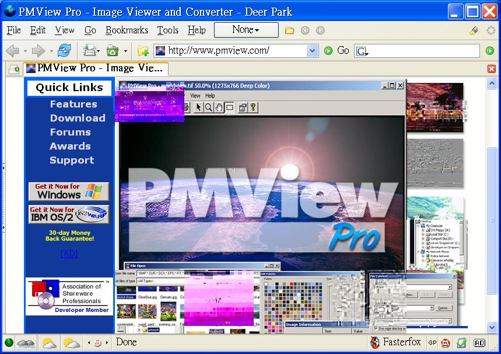
Task: Open a new tab with the tab bar icon
Action: [14, 69]
